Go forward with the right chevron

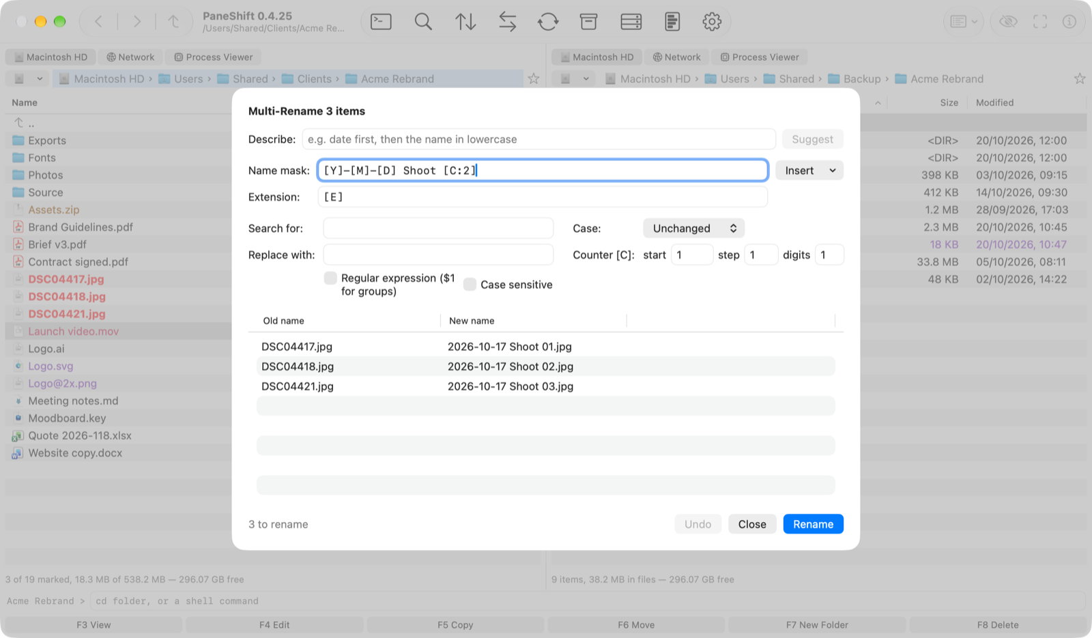coord(137,22)
